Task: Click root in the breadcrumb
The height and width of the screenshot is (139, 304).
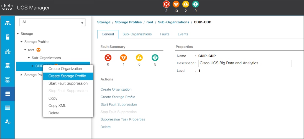Action: point(150,22)
